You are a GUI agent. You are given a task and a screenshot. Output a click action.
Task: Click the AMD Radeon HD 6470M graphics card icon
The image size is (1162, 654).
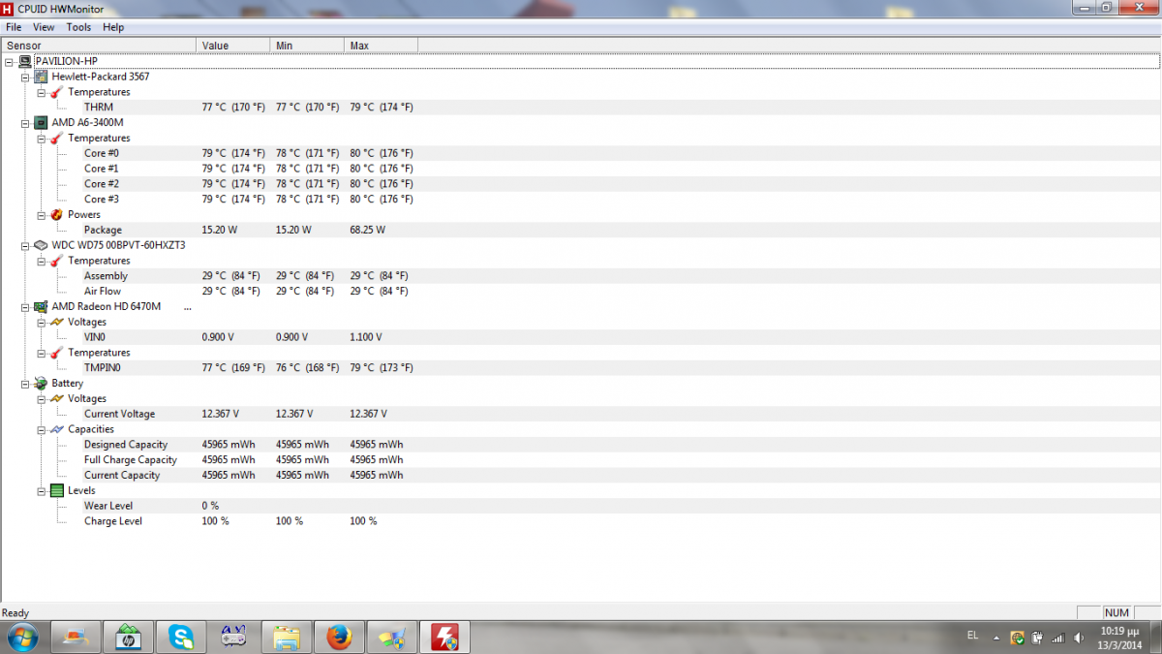[42, 307]
